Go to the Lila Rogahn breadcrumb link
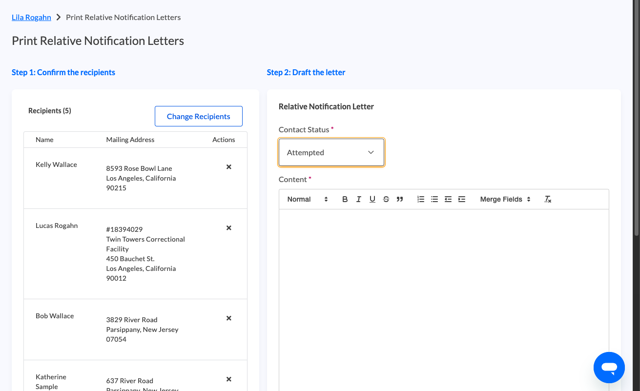 coord(31,17)
